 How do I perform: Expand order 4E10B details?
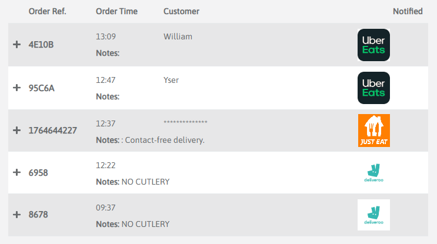17,45
